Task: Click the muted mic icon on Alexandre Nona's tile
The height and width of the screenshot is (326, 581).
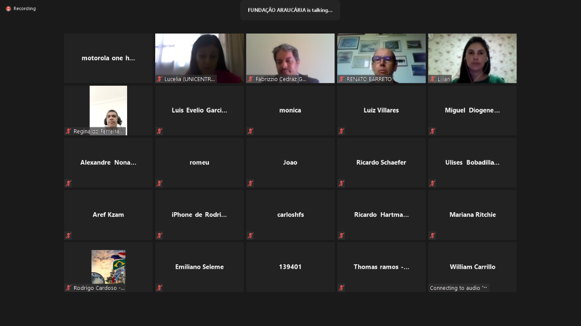Action: point(68,183)
